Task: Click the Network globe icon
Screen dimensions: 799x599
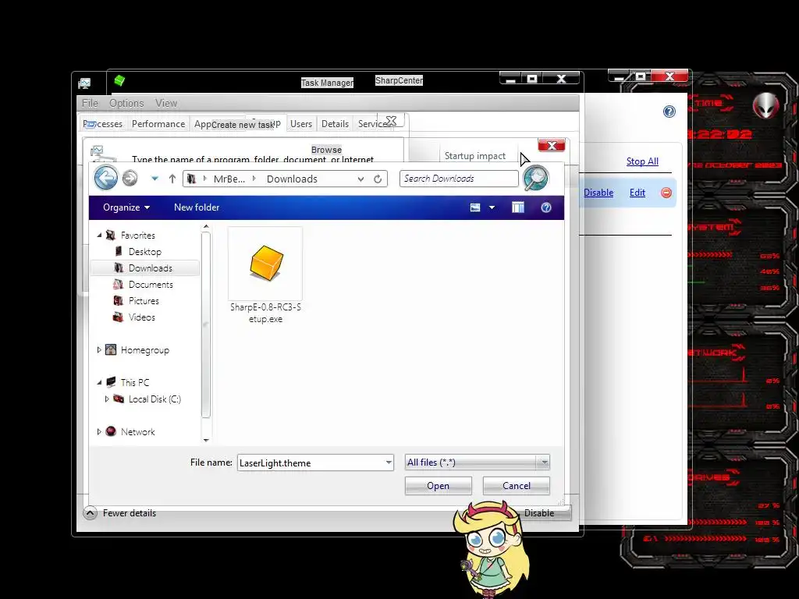Action: [x=111, y=431]
